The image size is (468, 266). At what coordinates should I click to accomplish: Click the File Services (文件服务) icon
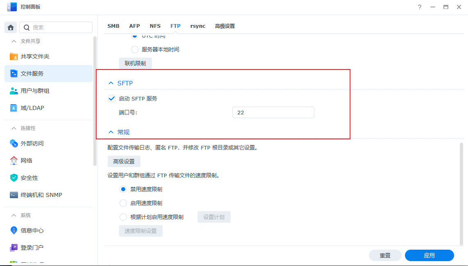14,74
